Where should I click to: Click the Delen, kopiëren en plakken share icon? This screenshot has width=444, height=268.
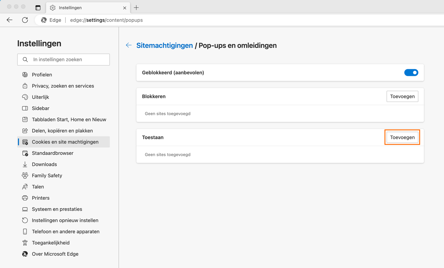[25, 131]
